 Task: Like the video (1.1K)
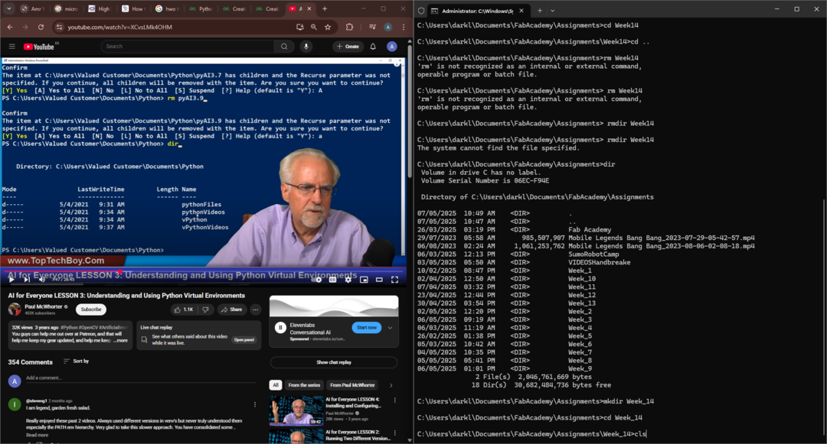(x=184, y=310)
